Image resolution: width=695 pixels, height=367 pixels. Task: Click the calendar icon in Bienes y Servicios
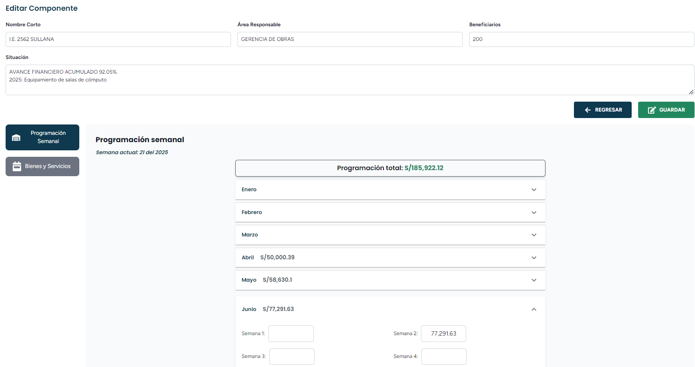(x=17, y=166)
